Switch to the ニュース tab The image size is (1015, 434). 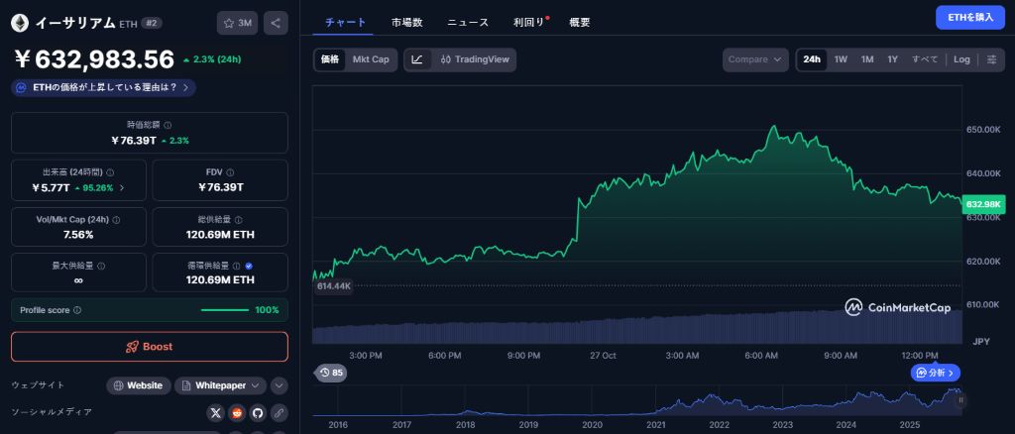click(x=467, y=22)
